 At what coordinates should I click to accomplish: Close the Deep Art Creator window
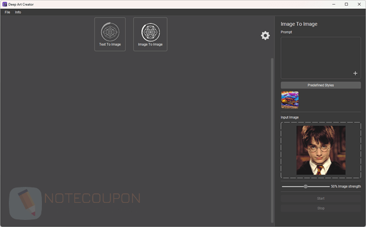point(360,4)
